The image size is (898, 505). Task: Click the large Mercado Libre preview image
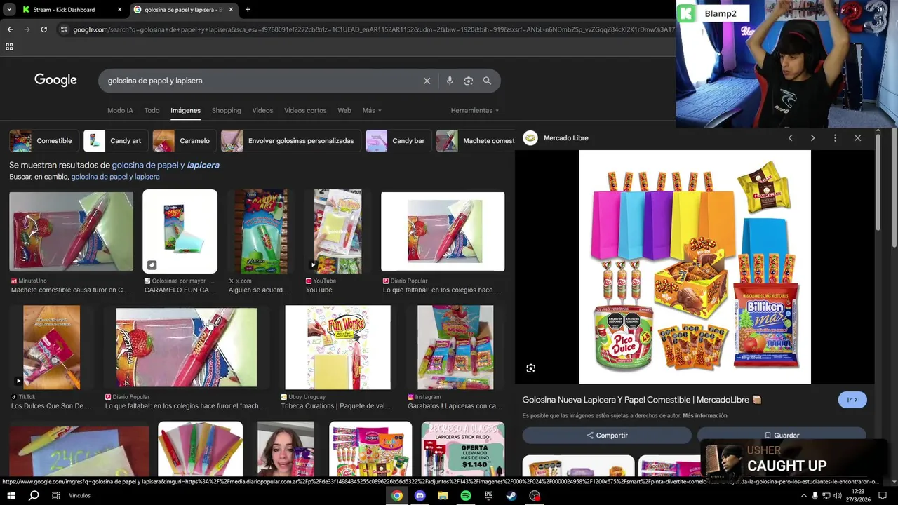pos(695,267)
